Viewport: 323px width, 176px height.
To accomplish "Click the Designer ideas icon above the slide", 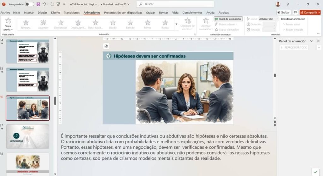I will [x=106, y=46].
